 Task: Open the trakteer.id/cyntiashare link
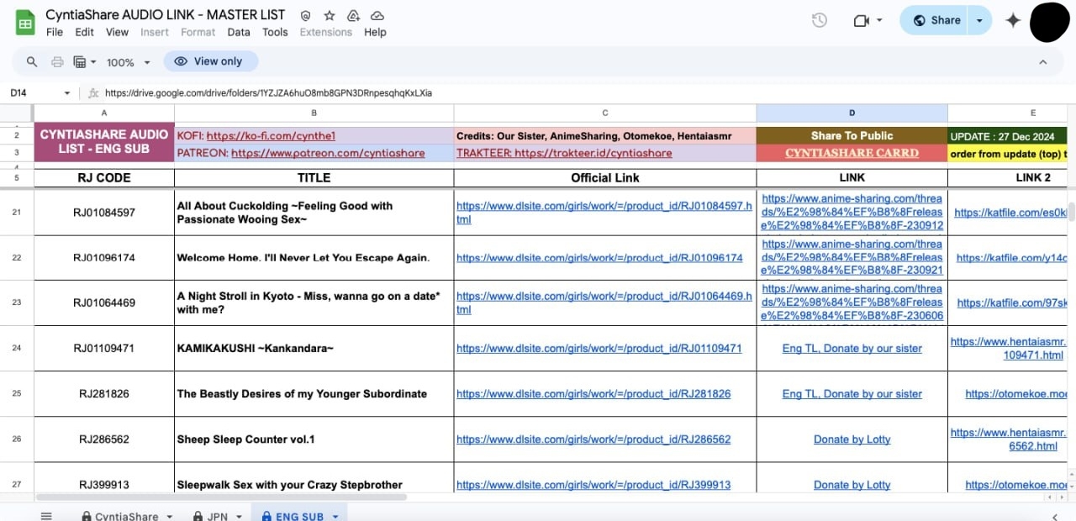(x=593, y=153)
